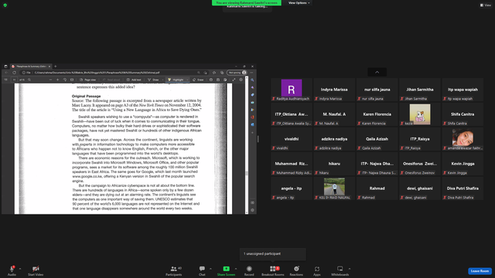Viewport: 495px width, 278px height.
Task: Open the View Options dropdown
Action: tap(299, 3)
